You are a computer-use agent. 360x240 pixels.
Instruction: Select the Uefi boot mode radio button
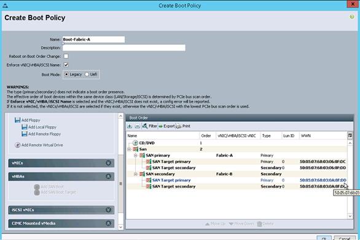point(87,74)
